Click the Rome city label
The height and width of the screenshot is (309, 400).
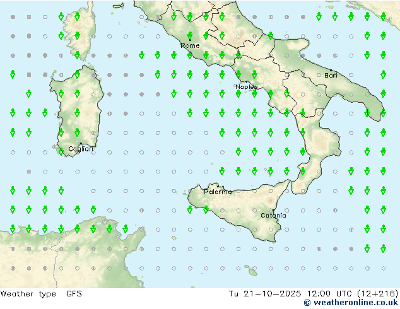[190, 45]
